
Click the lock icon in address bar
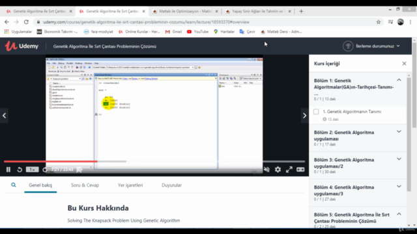(x=38, y=22)
